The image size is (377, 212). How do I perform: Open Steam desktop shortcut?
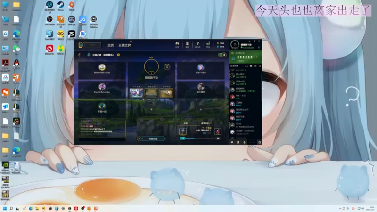[x=61, y=6]
